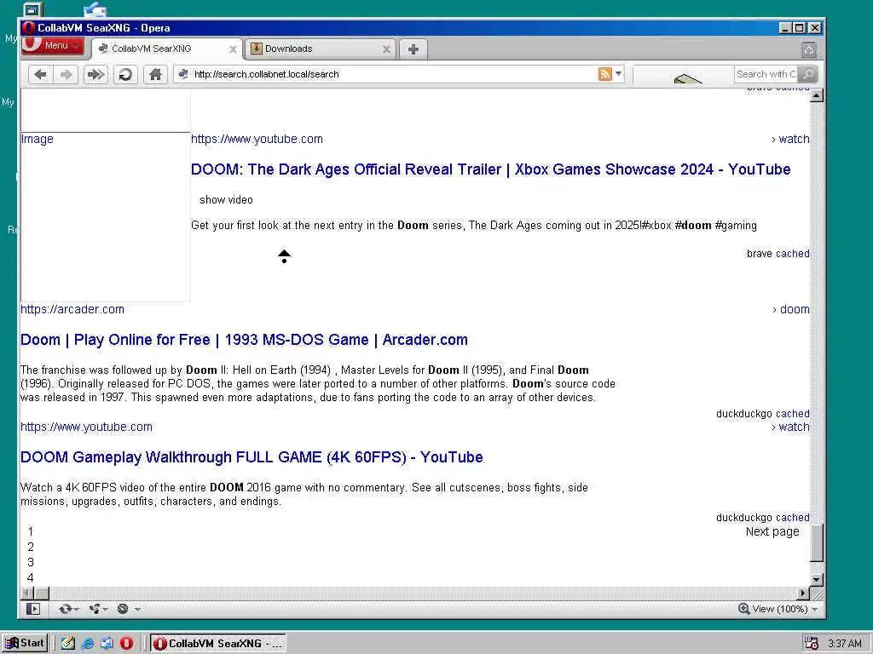Open a new tab with plus button
873x654 pixels.
tap(413, 49)
